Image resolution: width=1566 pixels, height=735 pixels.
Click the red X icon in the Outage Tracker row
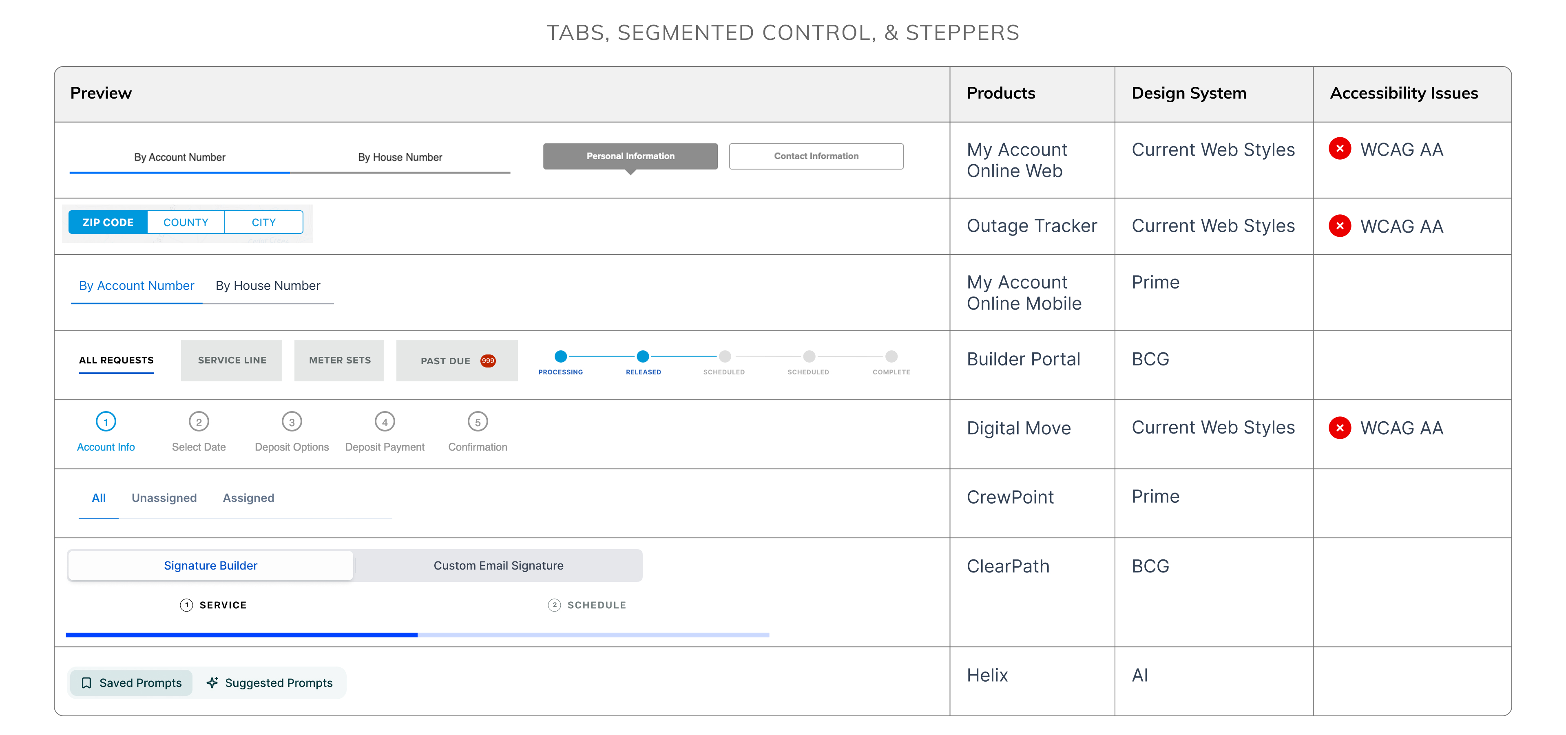pos(1339,226)
